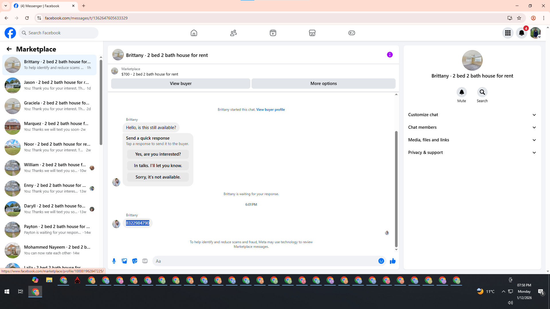Viewport: 550px width, 309px height.
Task: Open the GIF picker icon
Action: tap(145, 261)
